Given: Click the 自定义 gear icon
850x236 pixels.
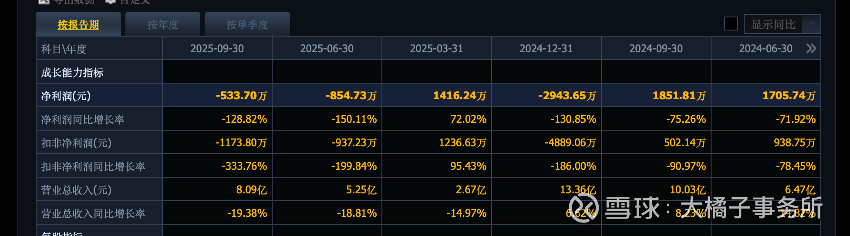Looking at the screenshot, I should point(111,1).
